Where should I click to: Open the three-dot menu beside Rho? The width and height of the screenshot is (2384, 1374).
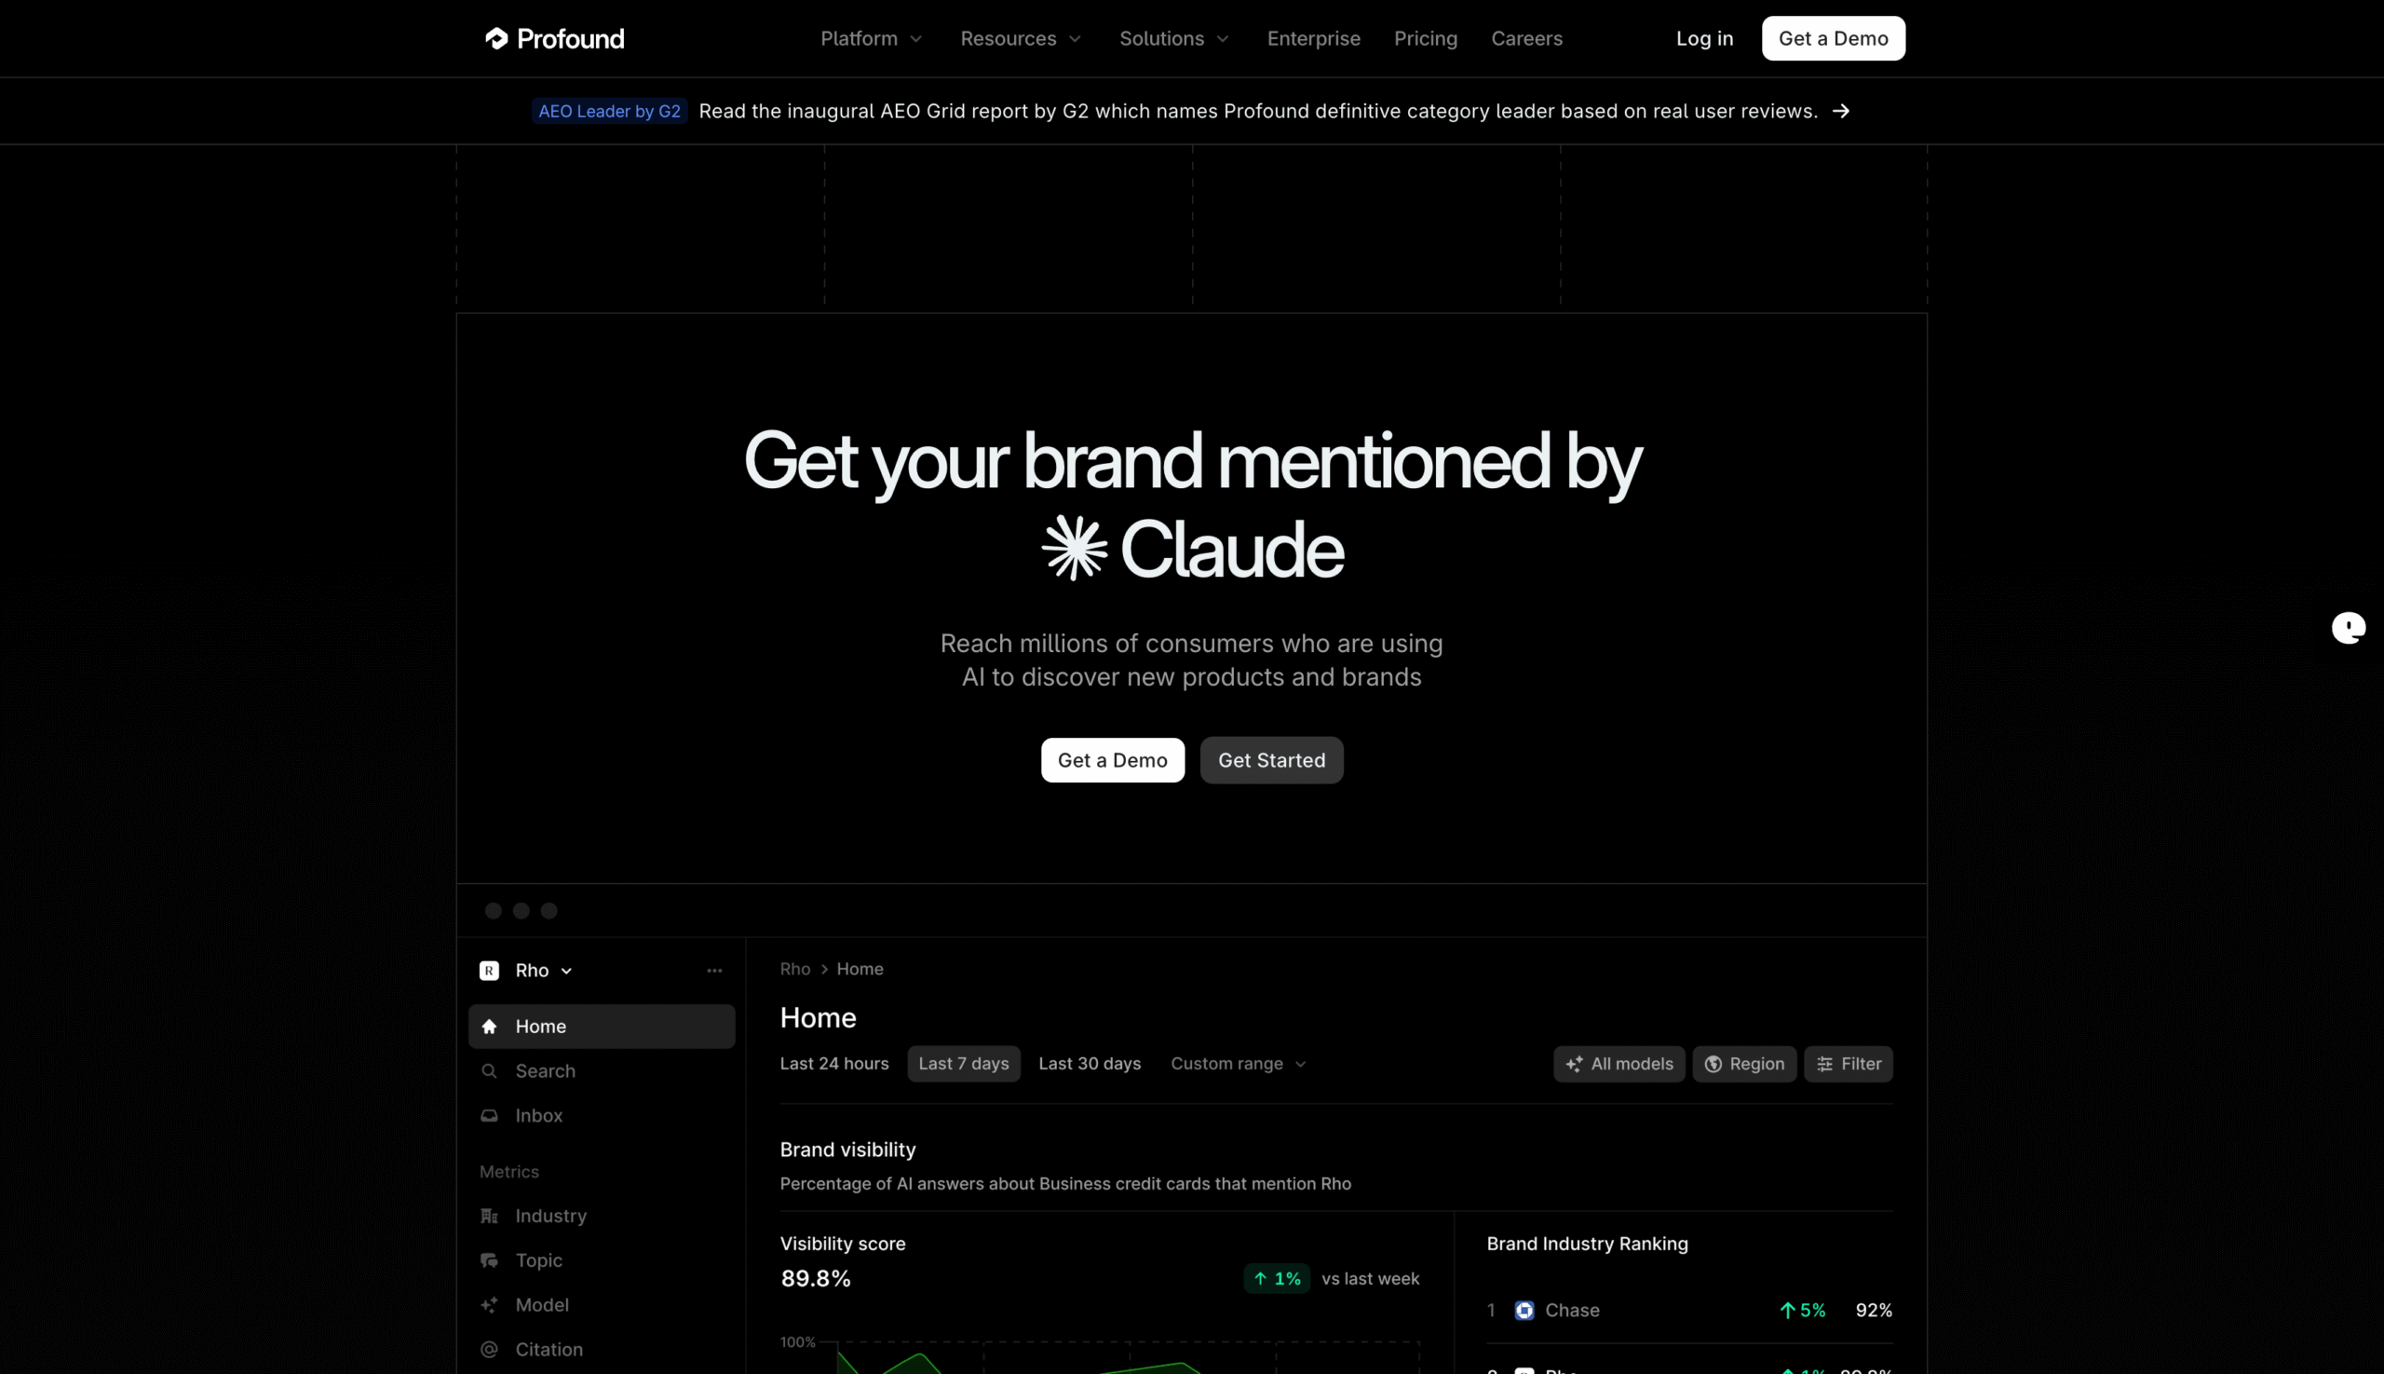(x=714, y=970)
